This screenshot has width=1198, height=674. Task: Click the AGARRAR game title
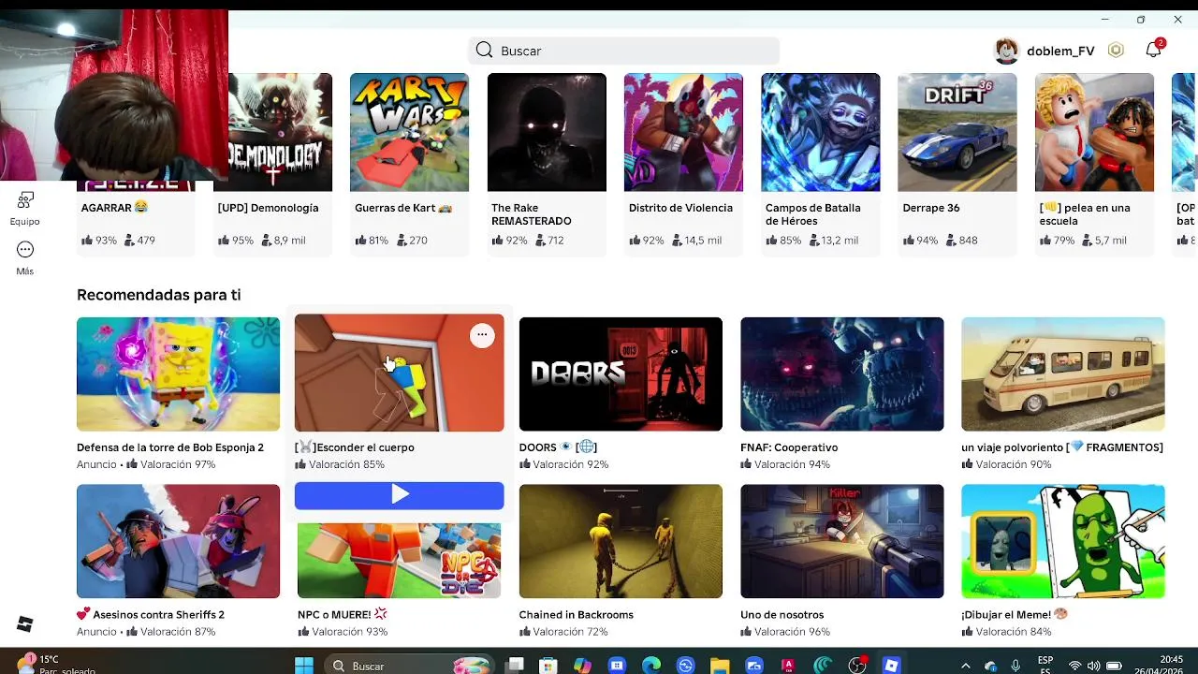tap(114, 208)
